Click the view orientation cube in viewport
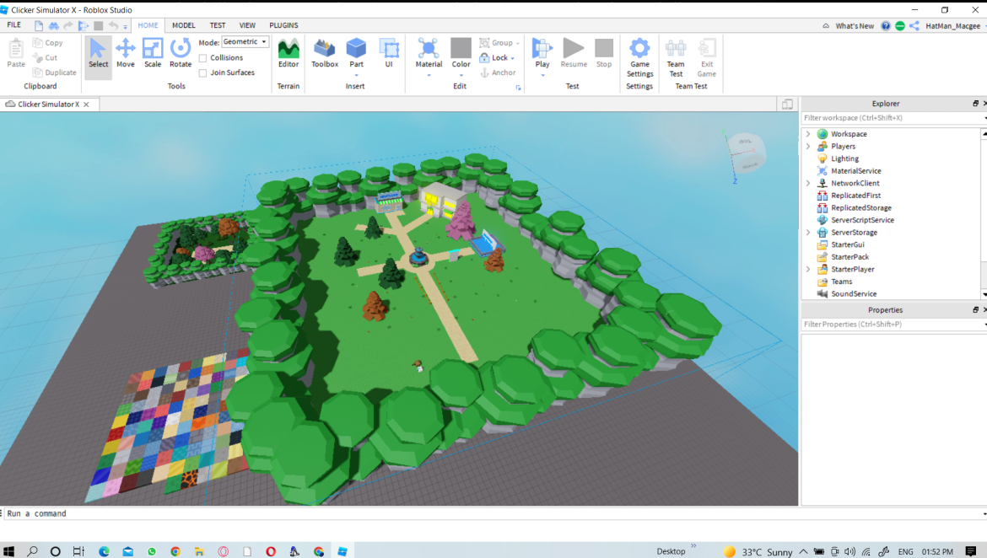This screenshot has height=558, width=987. point(746,153)
